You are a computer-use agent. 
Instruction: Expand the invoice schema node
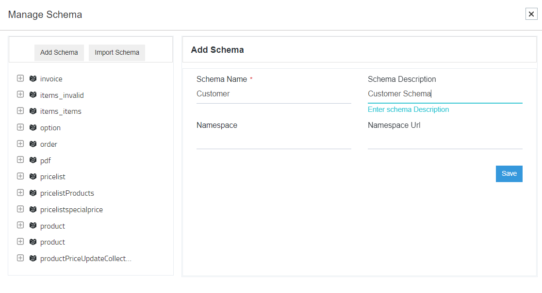tap(20, 78)
